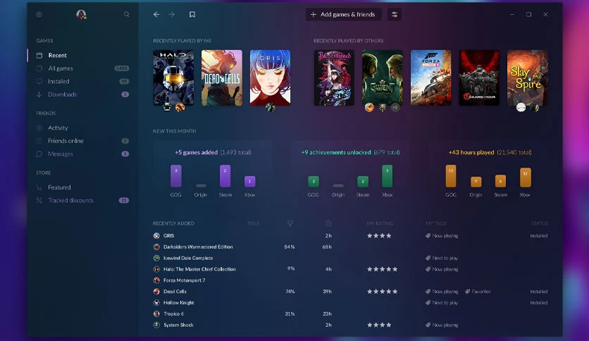Open the Dead Cells game cover
Screen dimensions: 589x341
pos(222,77)
